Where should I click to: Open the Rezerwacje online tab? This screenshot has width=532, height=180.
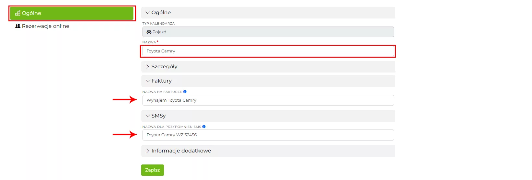[45, 26]
